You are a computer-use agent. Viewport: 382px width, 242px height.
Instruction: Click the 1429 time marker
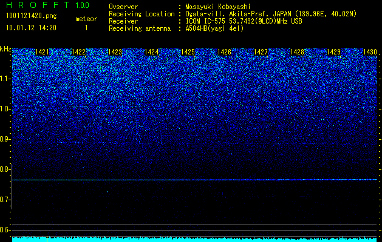point(333,52)
